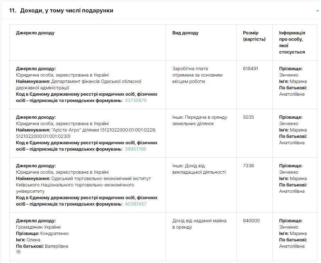This screenshot has width=321, height=263.
Task: Click the surname "Кондратенко" in last row
Action: 54,234
